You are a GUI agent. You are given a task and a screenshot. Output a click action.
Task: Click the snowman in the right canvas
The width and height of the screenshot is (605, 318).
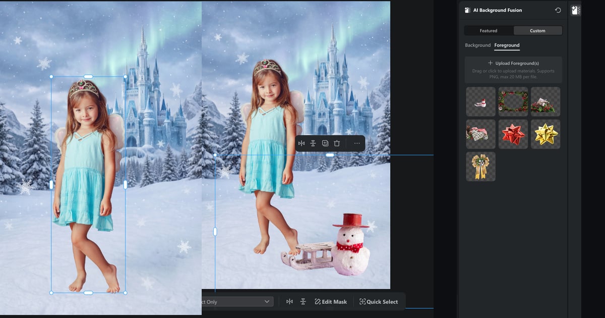[x=350, y=245]
